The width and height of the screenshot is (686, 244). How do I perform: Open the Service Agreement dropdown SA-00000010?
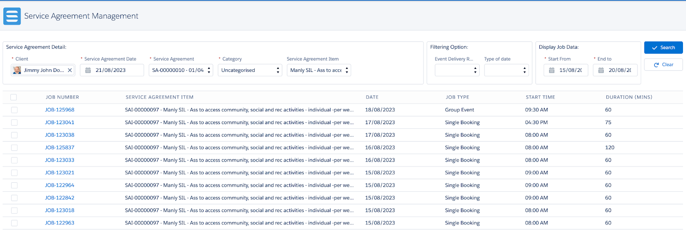[x=181, y=70]
